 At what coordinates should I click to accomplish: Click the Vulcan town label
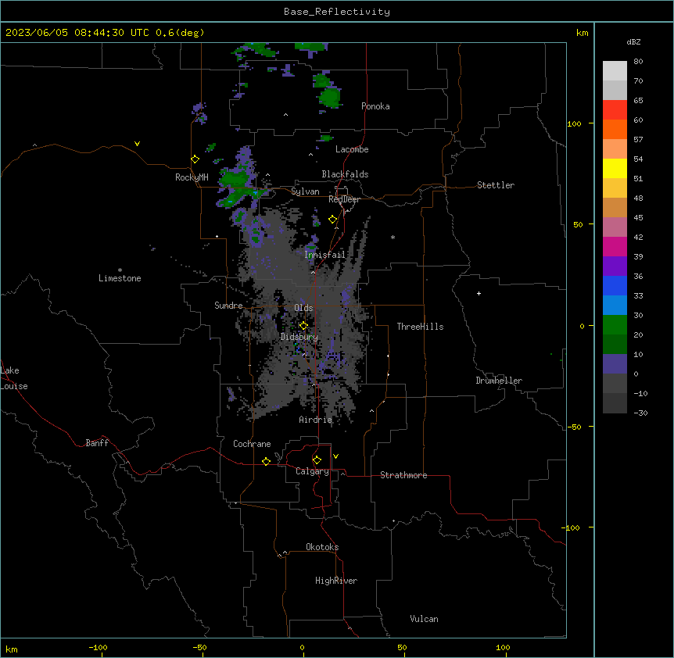pyautogui.click(x=424, y=619)
